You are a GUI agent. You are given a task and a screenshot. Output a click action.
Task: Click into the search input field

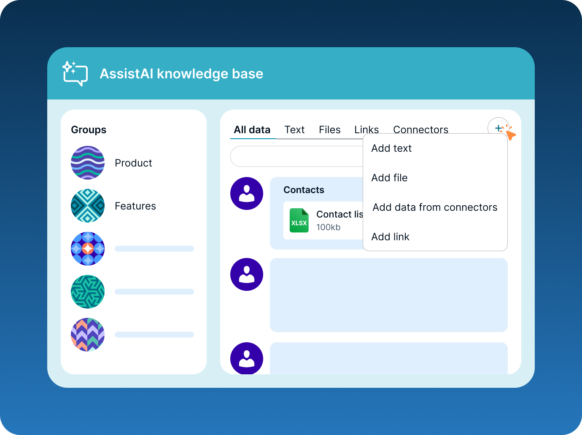[296, 157]
